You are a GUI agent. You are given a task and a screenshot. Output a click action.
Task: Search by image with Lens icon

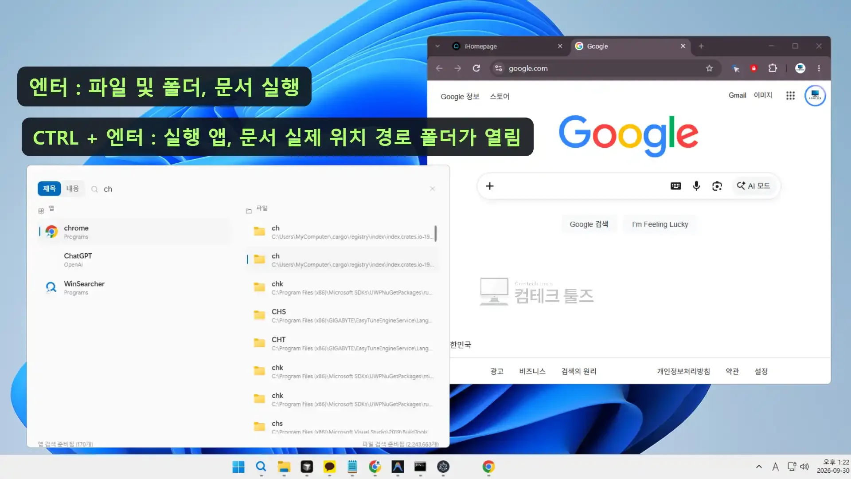(x=717, y=186)
